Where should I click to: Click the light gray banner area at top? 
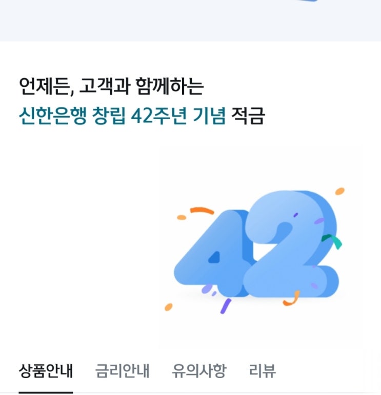(x=190, y=21)
